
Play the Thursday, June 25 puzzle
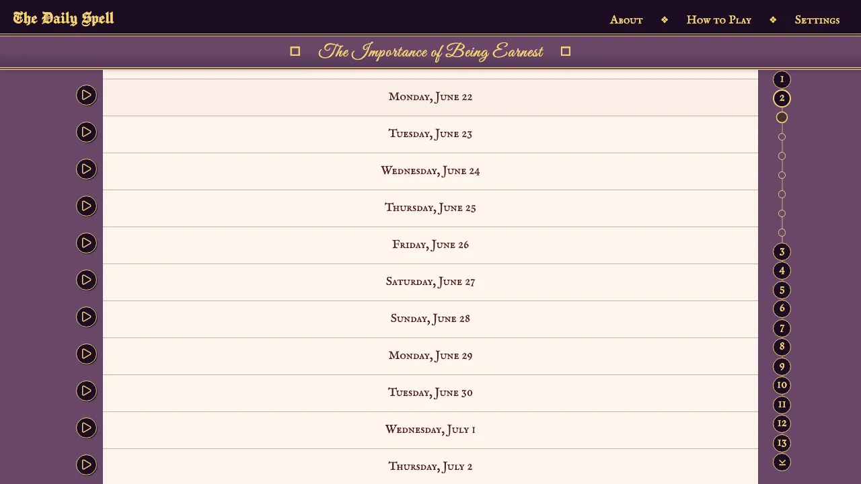click(86, 206)
